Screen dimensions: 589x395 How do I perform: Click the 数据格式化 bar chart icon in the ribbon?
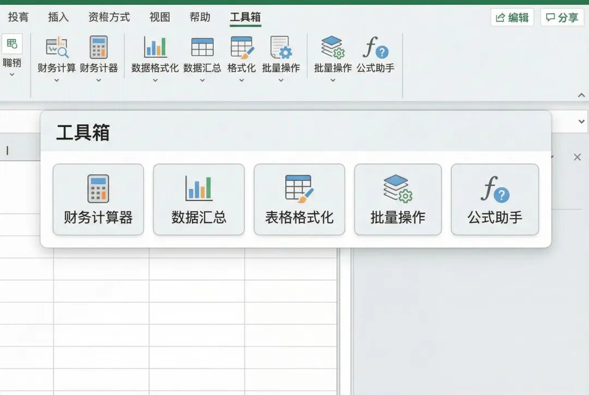(155, 47)
